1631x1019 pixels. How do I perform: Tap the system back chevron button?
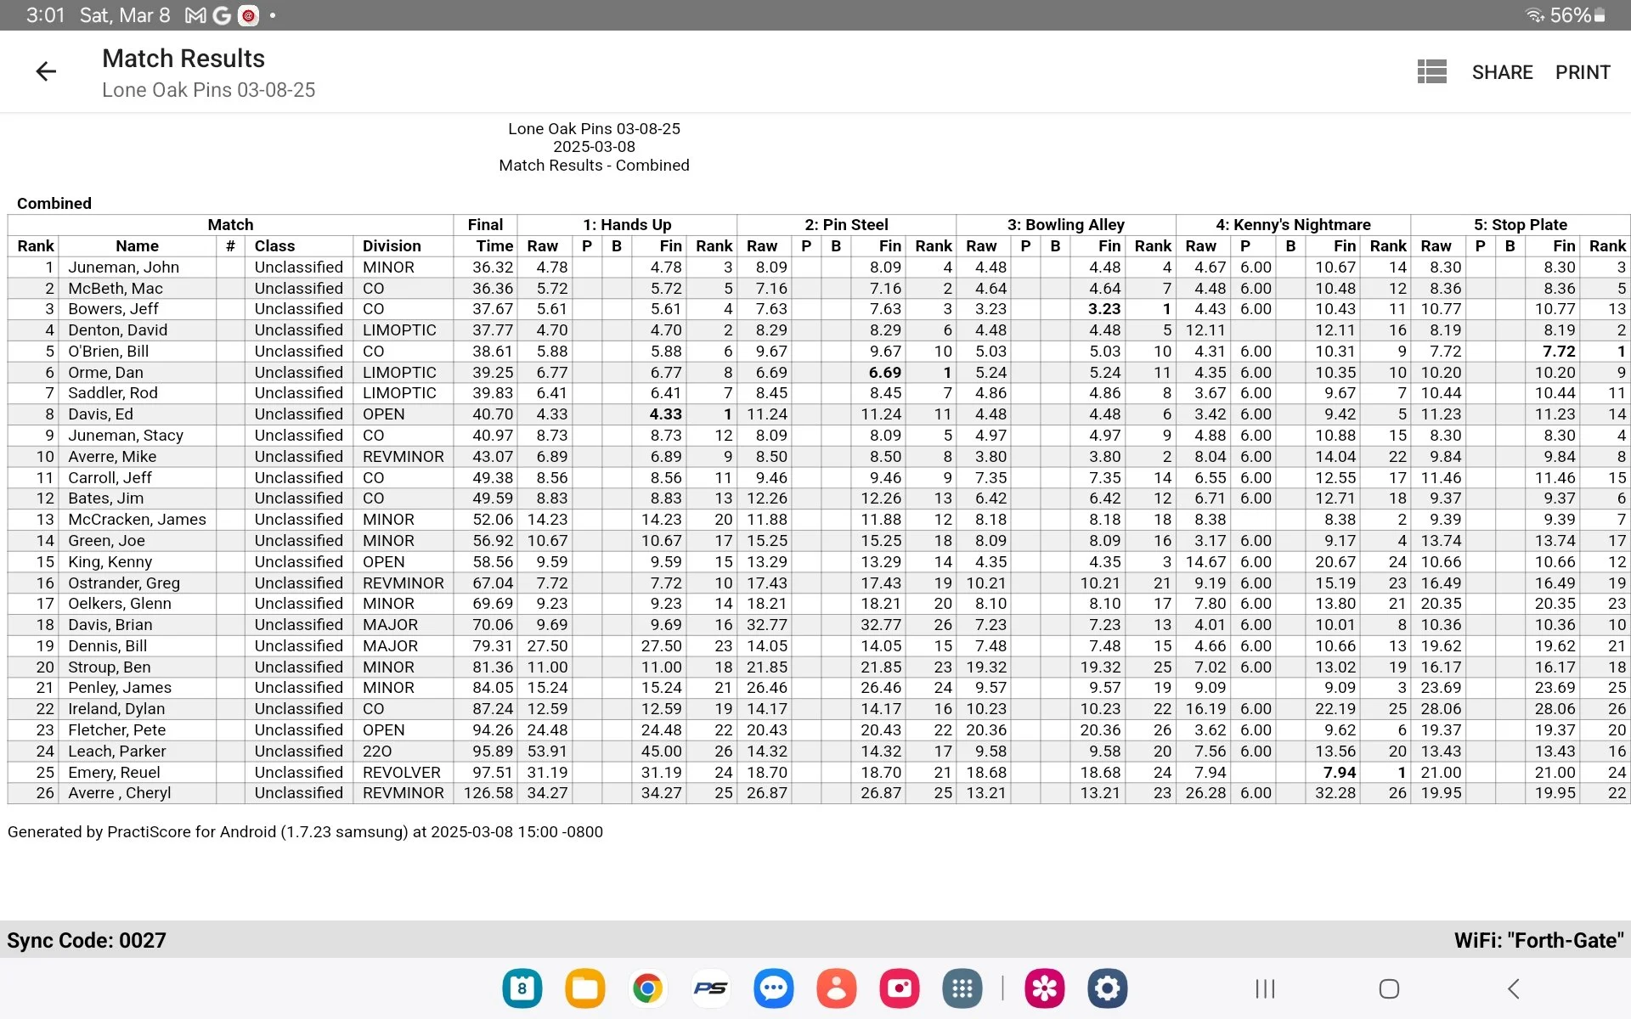tap(1513, 988)
